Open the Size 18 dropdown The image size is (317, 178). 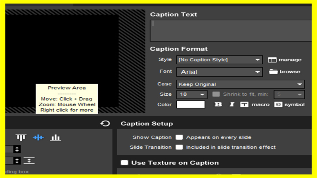[192, 95]
